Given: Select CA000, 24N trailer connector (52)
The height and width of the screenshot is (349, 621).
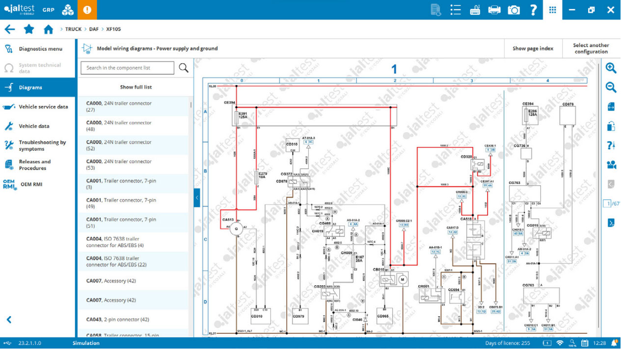Looking at the screenshot, I should click(133, 145).
